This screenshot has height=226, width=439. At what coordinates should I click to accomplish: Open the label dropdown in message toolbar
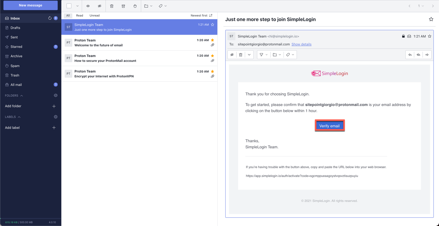(x=290, y=55)
